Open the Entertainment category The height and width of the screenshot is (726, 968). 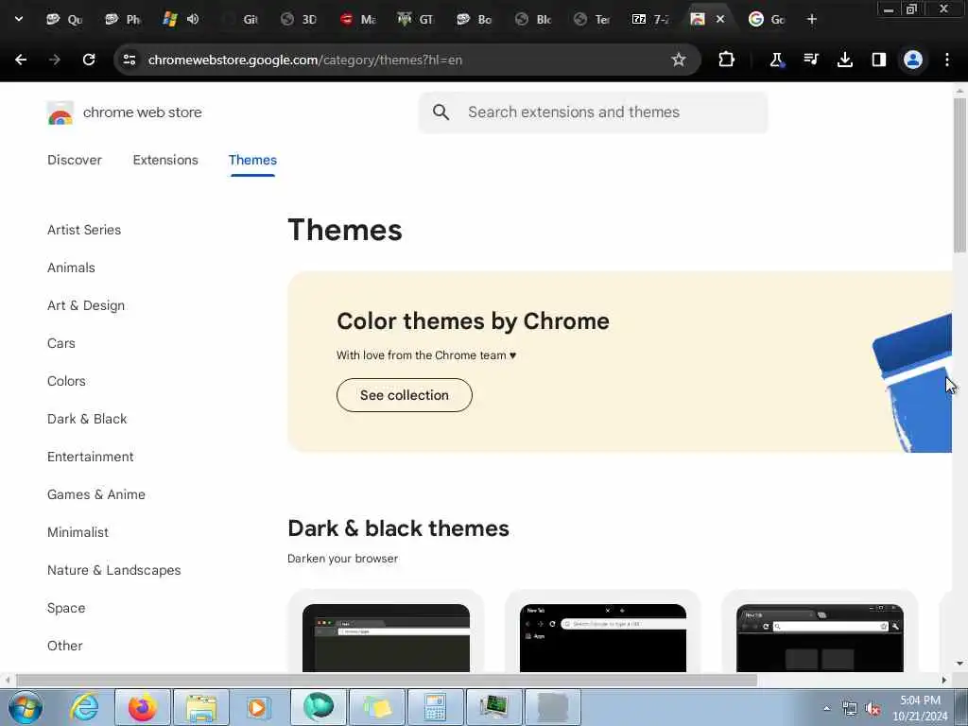pos(90,457)
